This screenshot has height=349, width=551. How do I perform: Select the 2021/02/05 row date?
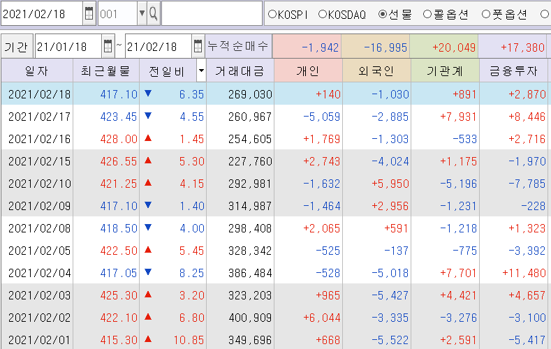pyautogui.click(x=39, y=251)
